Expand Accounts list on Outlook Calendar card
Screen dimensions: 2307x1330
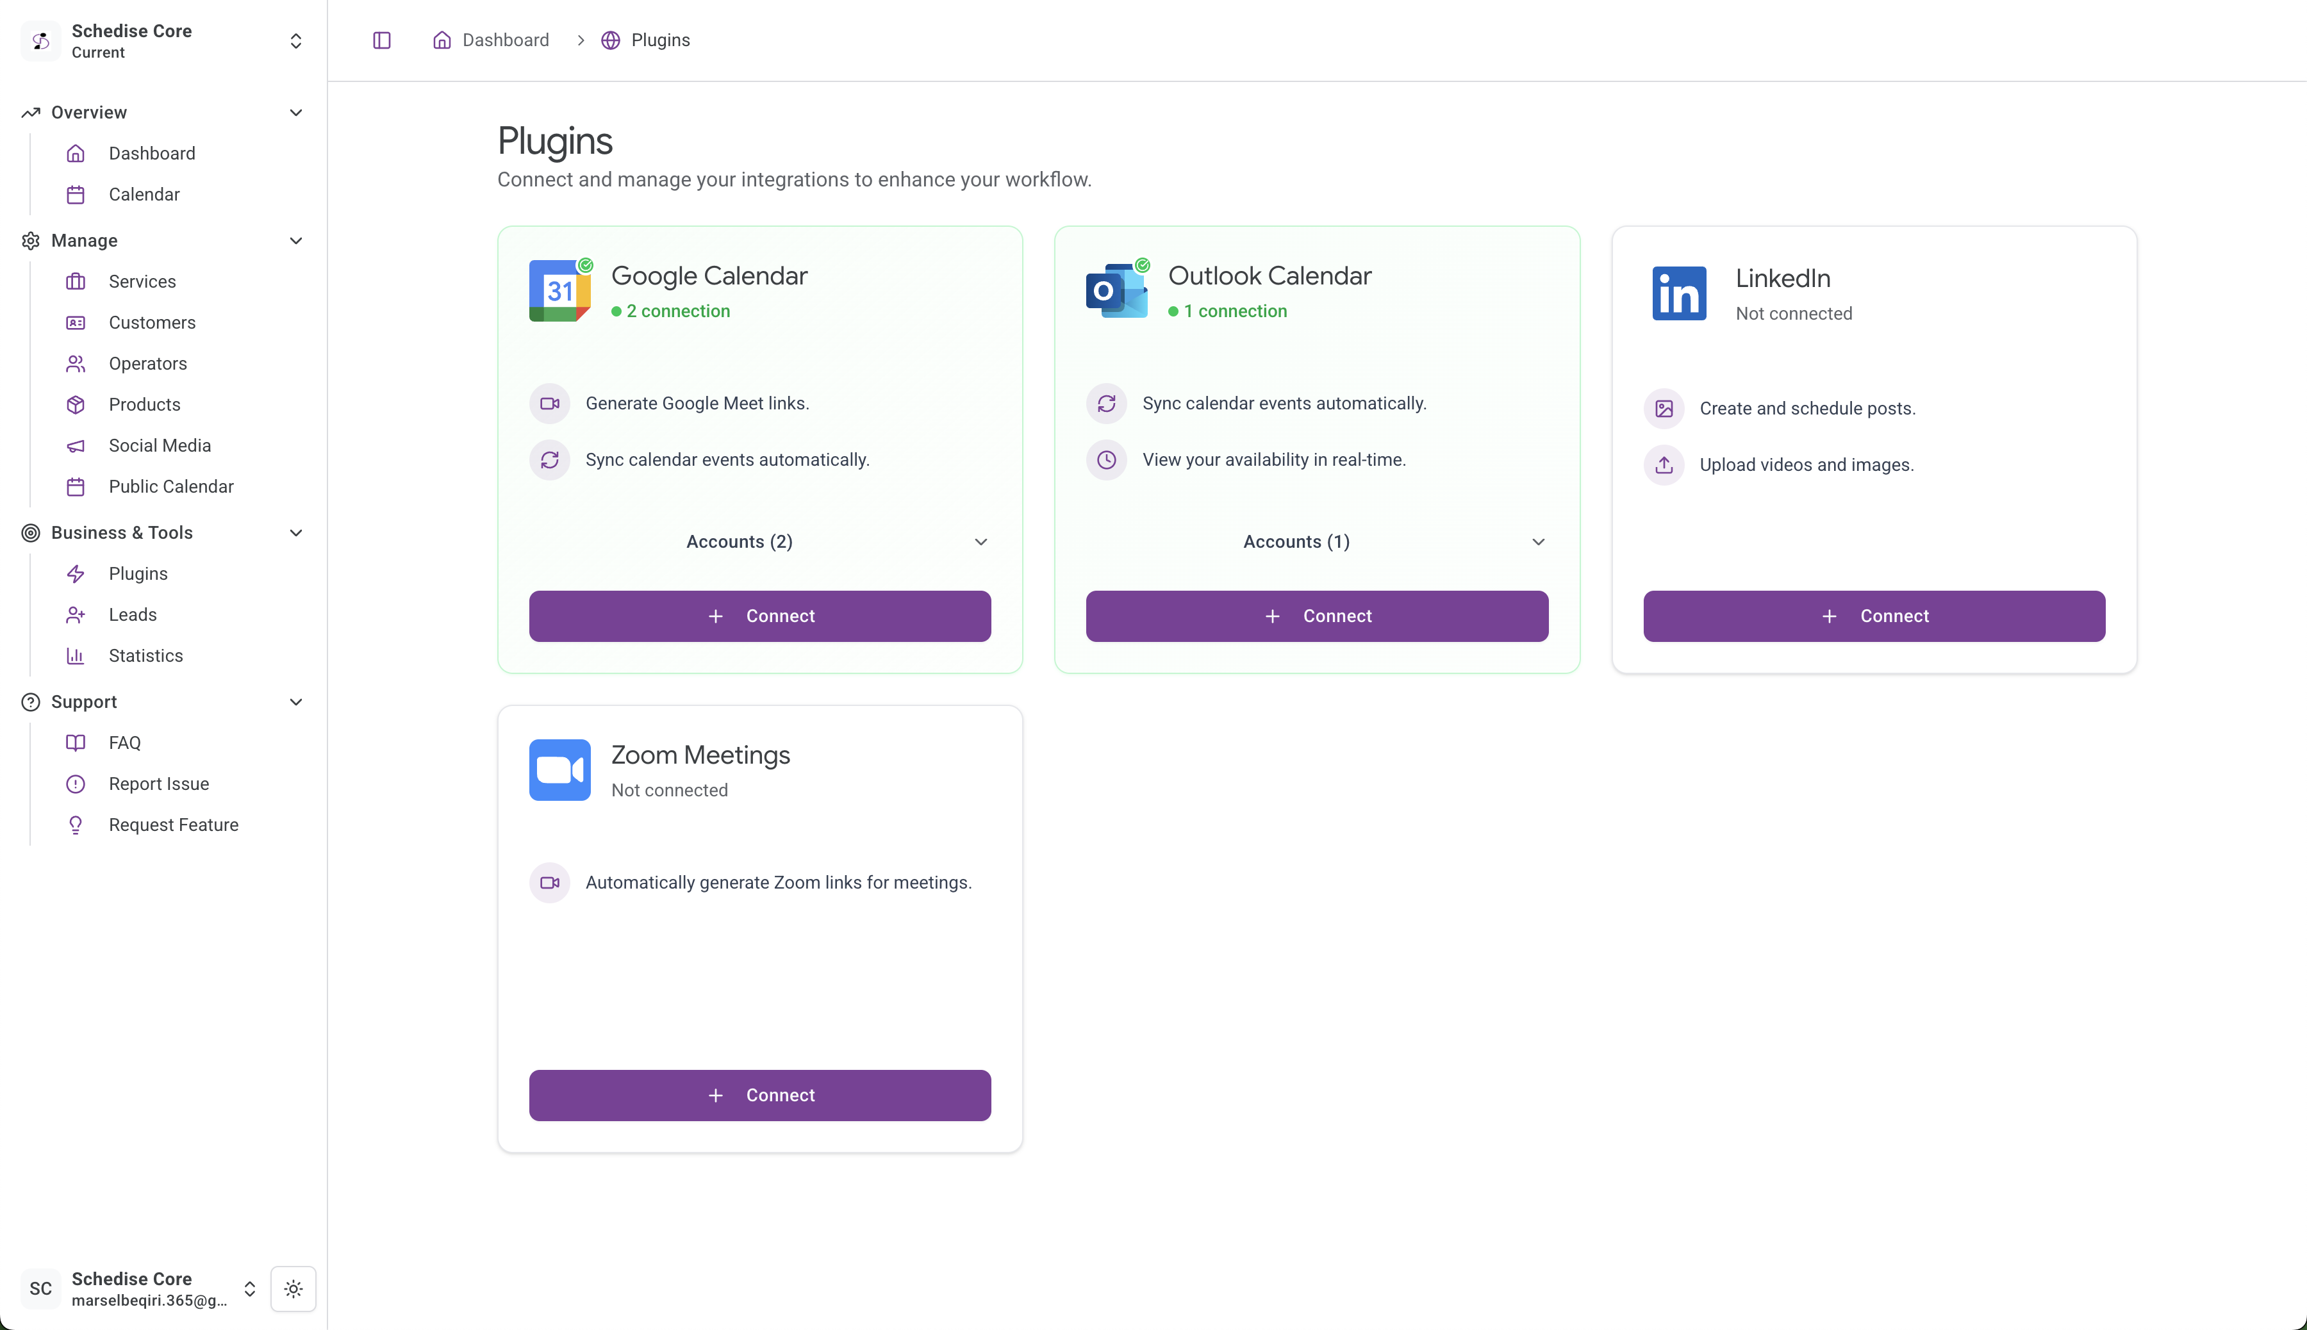(x=1538, y=541)
